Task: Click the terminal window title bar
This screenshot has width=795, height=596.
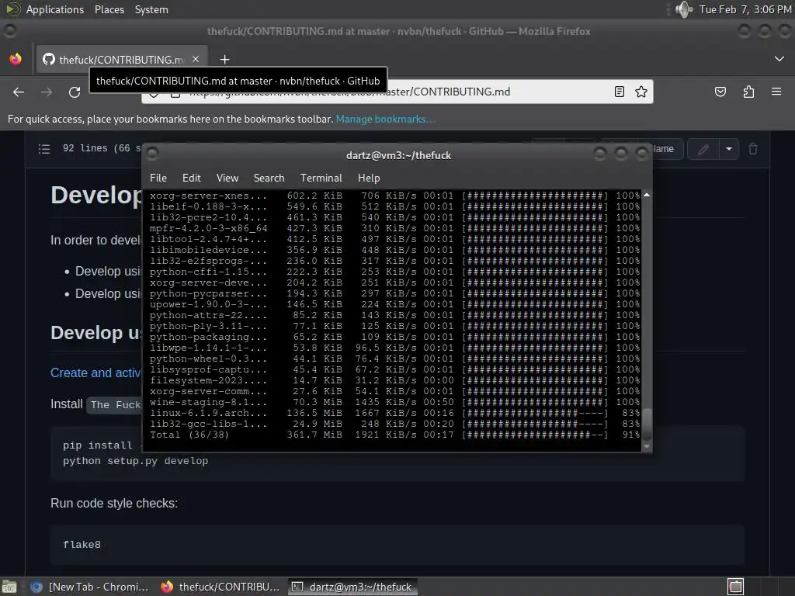Action: pyautogui.click(x=398, y=155)
